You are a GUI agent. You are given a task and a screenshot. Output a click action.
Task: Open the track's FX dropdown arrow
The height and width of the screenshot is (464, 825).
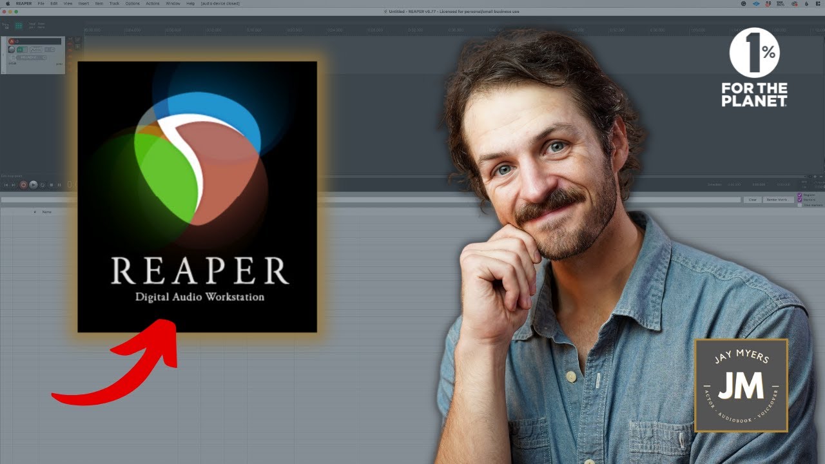tap(44, 57)
